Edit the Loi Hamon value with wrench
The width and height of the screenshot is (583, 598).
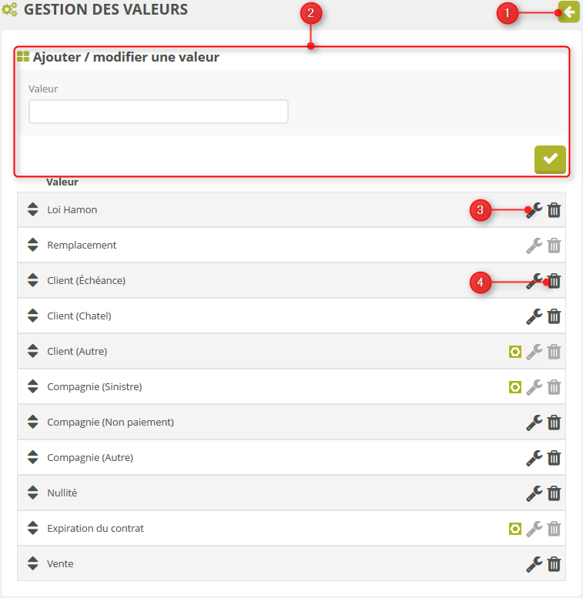[x=534, y=210]
